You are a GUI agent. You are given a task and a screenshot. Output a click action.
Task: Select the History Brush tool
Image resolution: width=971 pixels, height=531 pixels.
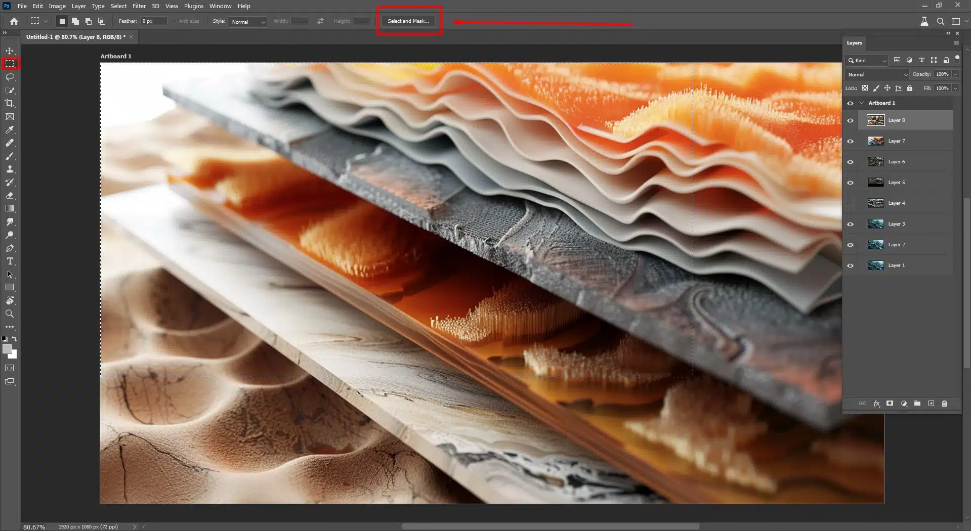[10, 182]
